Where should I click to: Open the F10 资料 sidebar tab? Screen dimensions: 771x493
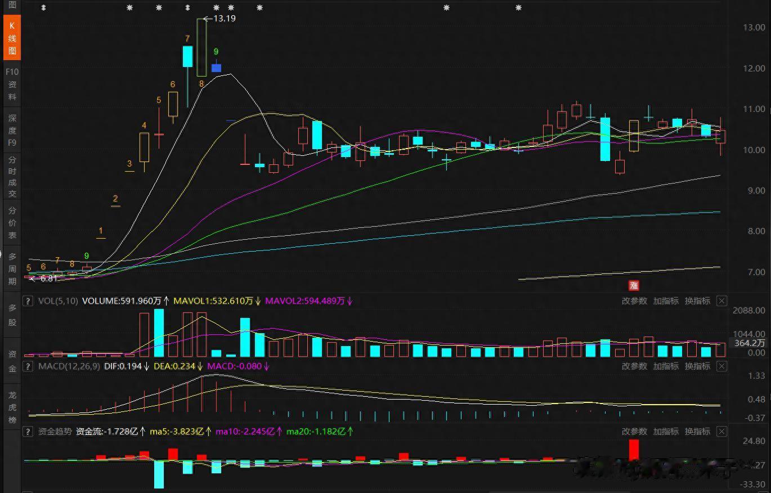click(x=12, y=84)
